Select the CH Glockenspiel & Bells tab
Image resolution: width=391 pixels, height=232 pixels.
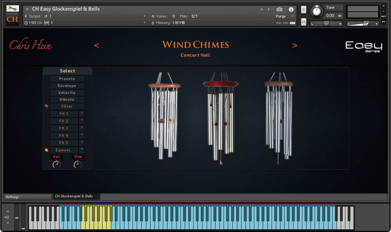pos(76,197)
